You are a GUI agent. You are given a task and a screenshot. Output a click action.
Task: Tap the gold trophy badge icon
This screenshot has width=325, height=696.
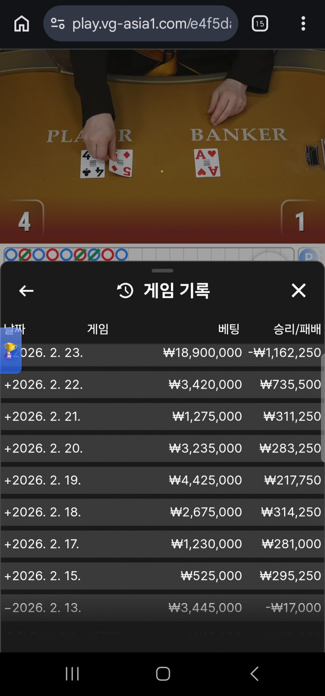tap(10, 351)
